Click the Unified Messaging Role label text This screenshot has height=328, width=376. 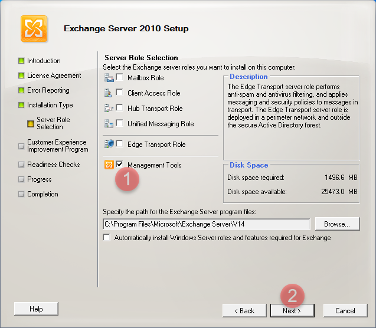[x=161, y=124]
